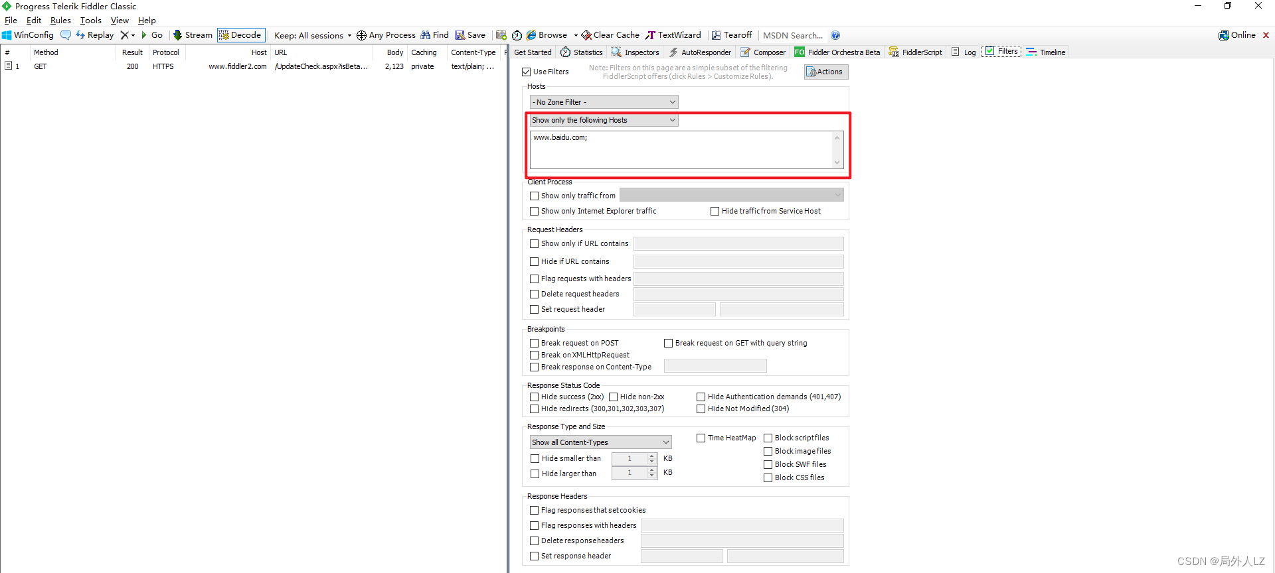Click the hosts box scrollbar down arrow
Image resolution: width=1275 pixels, height=573 pixels.
(837, 162)
